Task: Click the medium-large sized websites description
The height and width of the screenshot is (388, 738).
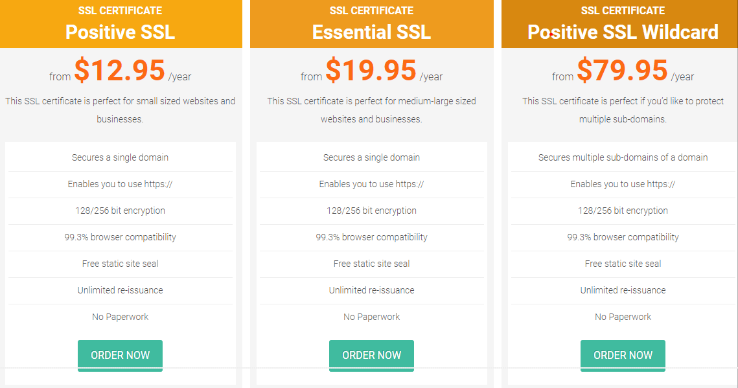Action: (371, 110)
